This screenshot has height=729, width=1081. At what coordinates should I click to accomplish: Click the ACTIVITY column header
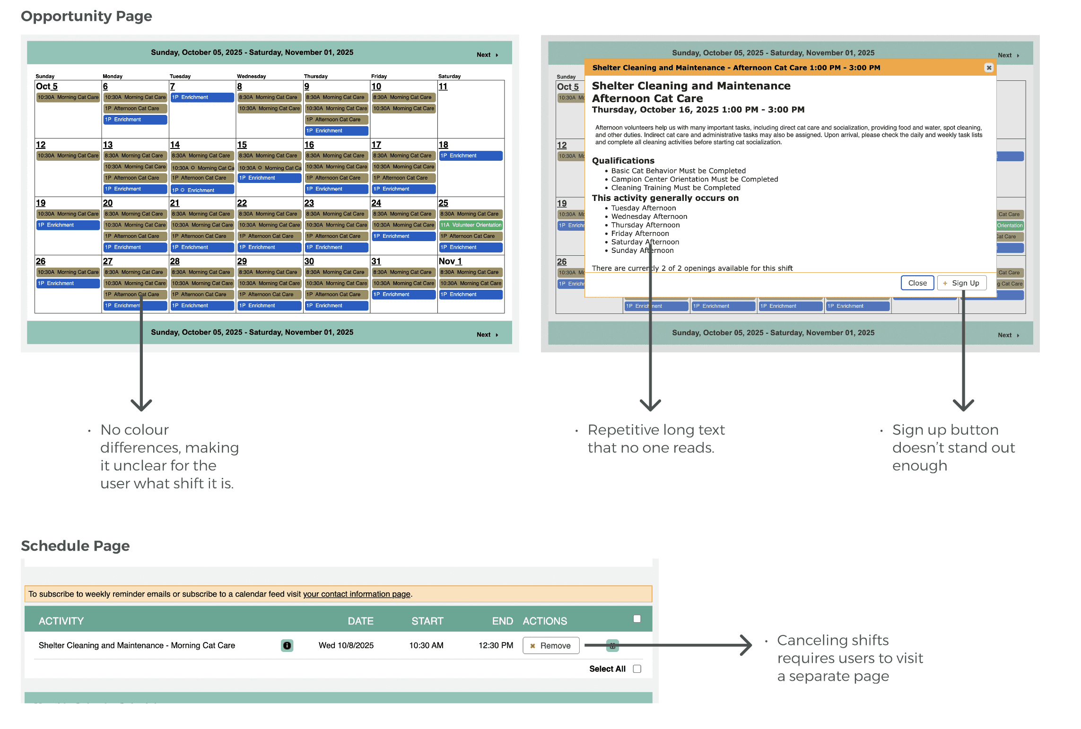pos(61,621)
